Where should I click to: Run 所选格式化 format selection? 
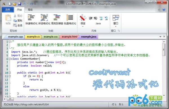pyautogui.click(x=44, y=19)
